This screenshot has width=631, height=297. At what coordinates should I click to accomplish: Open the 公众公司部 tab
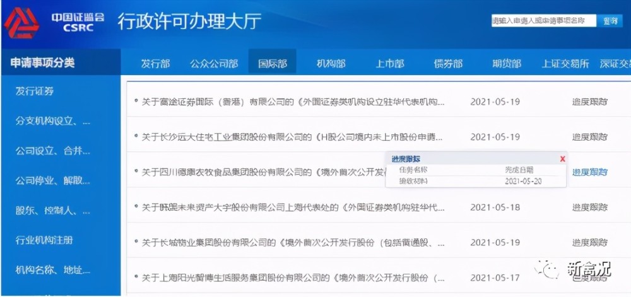pyautogui.click(x=214, y=64)
